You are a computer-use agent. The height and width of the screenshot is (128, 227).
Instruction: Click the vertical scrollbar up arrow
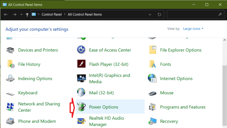(224, 40)
